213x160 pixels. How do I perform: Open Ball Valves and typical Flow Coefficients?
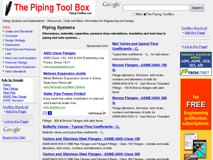click(135, 46)
